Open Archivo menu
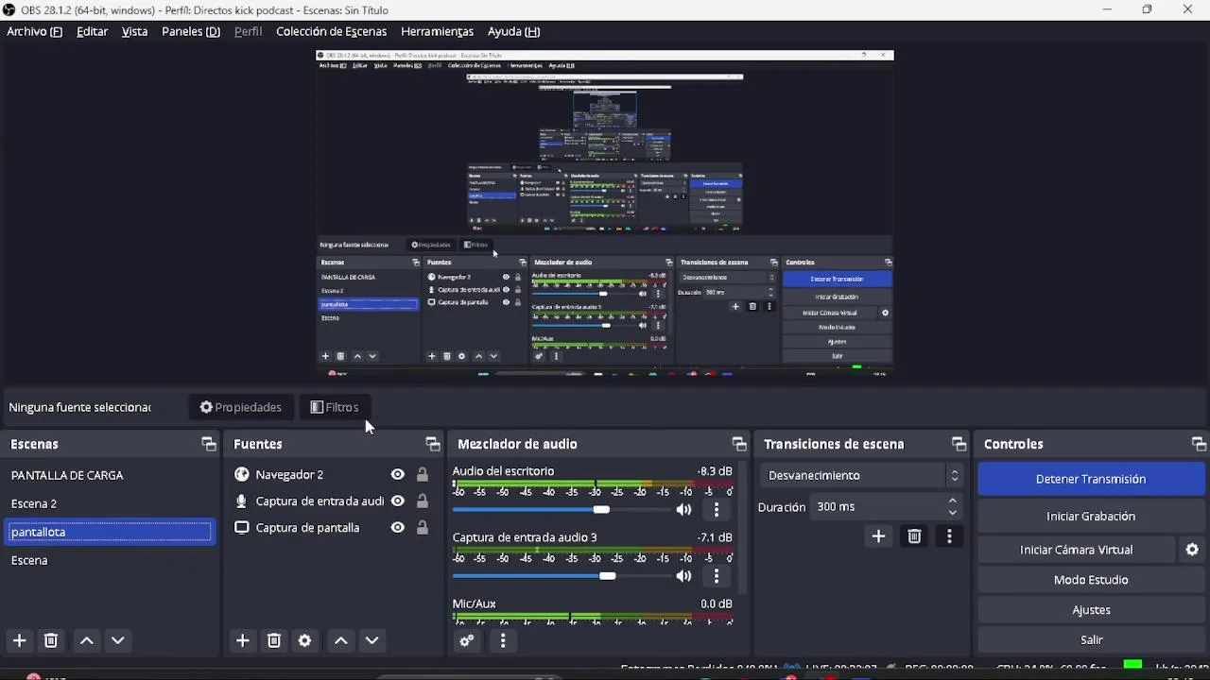Viewport: 1210px width, 680px height. click(34, 31)
